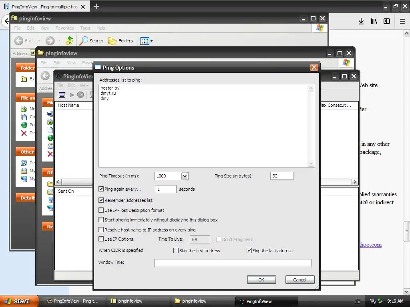The height and width of the screenshot is (307, 410).
Task: Click the Publish globe icon in left task pane
Action: (24, 125)
